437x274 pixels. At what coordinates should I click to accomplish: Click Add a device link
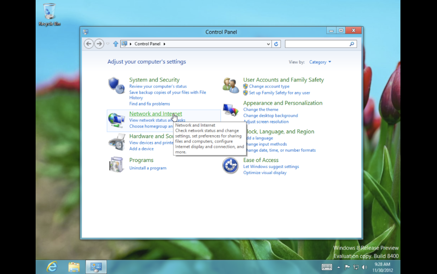[141, 149]
